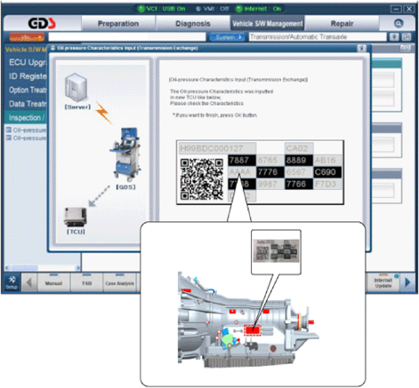The width and height of the screenshot is (419, 388).
Task: Click the TCU module icon
Action: tap(76, 218)
